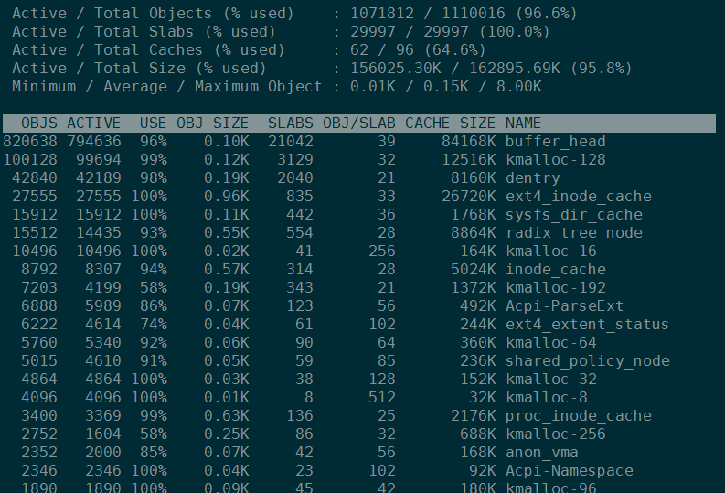The image size is (725, 493).
Task: Click the Acpi-ParseExt name
Action: tap(565, 305)
